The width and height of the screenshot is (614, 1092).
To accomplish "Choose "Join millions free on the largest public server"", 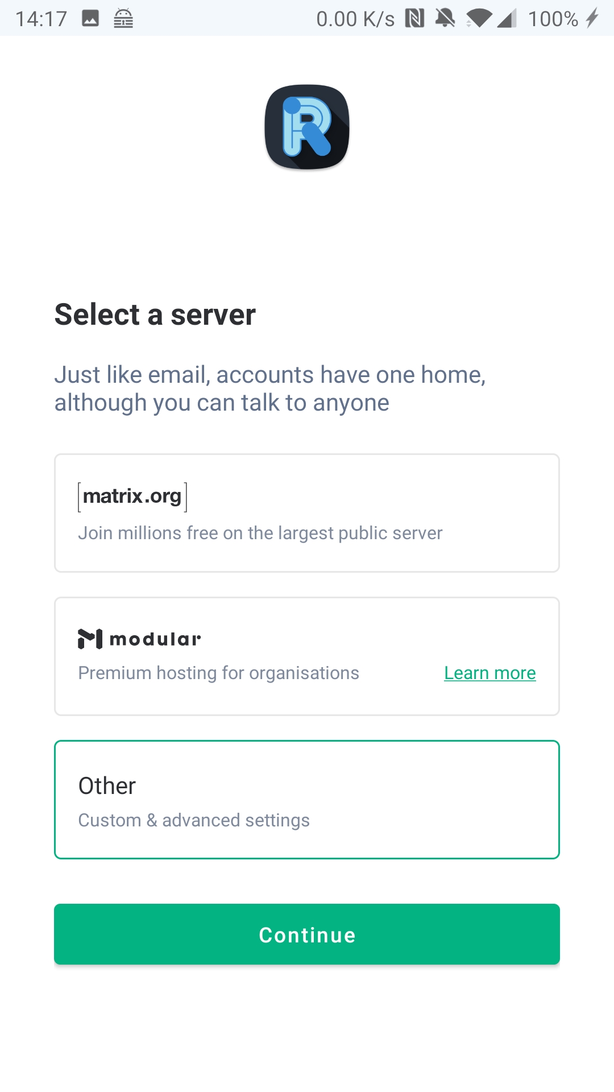I will pyautogui.click(x=260, y=533).
